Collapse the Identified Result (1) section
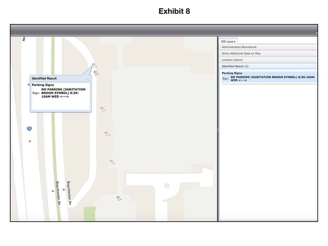328x246 pixels. click(x=268, y=66)
